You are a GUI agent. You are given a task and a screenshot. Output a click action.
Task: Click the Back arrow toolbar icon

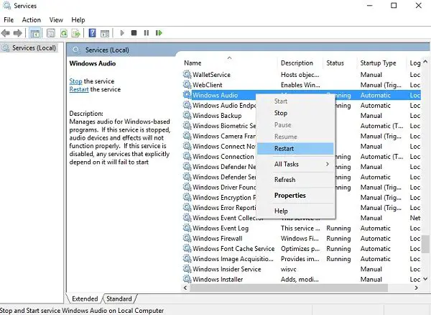point(6,33)
